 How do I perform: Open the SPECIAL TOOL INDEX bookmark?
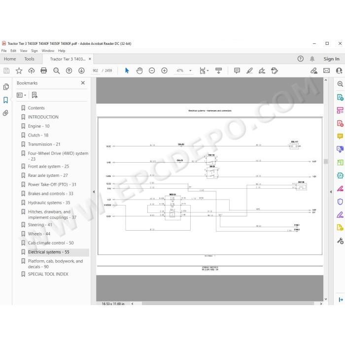tap(48, 274)
